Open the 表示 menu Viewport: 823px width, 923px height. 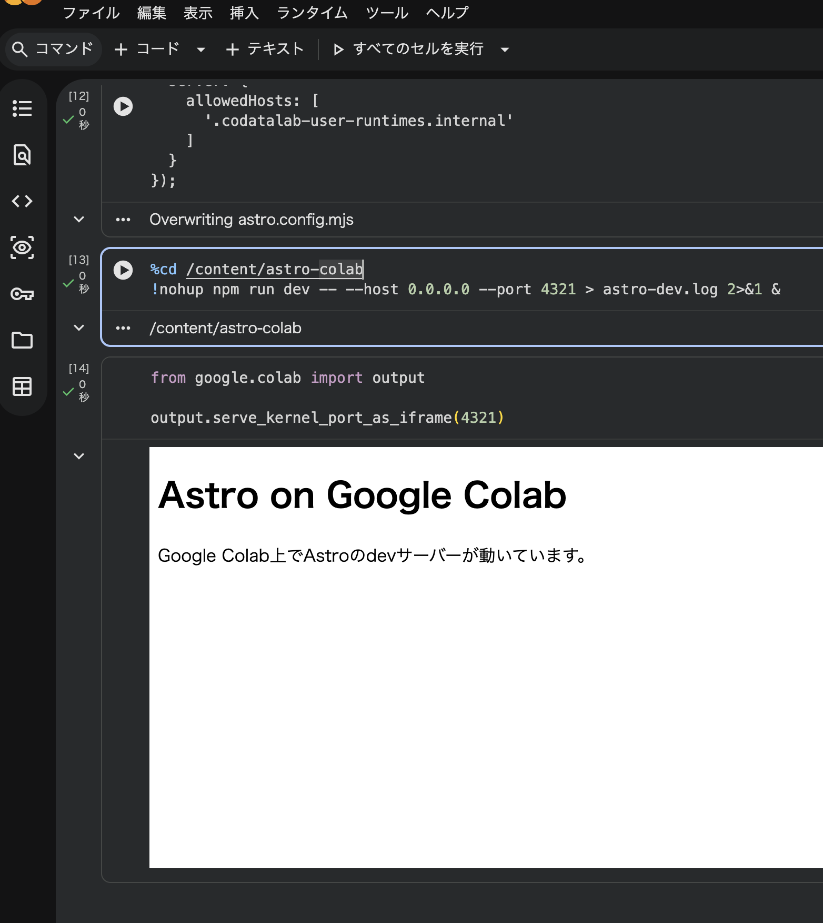pyautogui.click(x=198, y=13)
